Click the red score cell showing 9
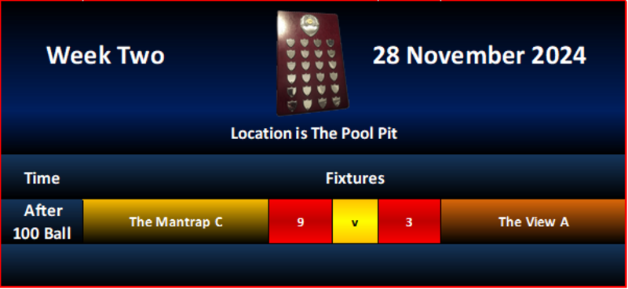This screenshot has width=628, height=289. coord(301,221)
